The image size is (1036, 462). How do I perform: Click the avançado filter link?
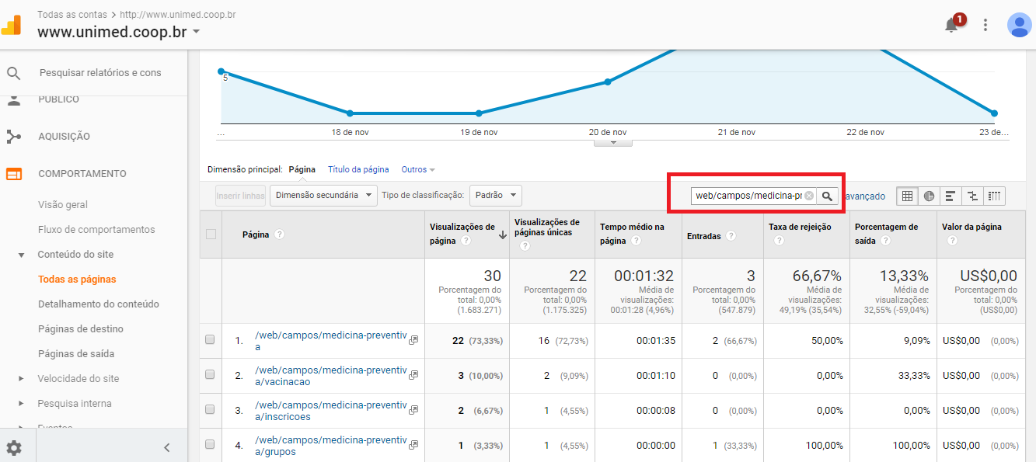[864, 196]
